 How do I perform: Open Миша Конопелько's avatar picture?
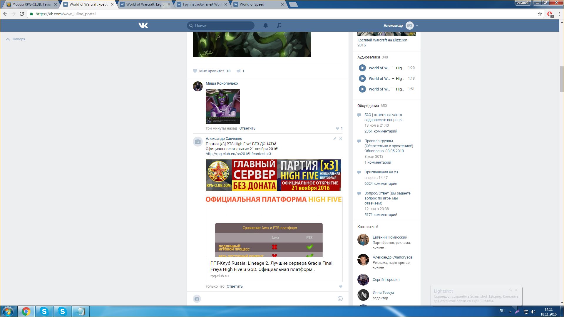click(198, 86)
